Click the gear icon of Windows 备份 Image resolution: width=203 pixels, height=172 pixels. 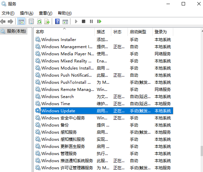(x=38, y=125)
